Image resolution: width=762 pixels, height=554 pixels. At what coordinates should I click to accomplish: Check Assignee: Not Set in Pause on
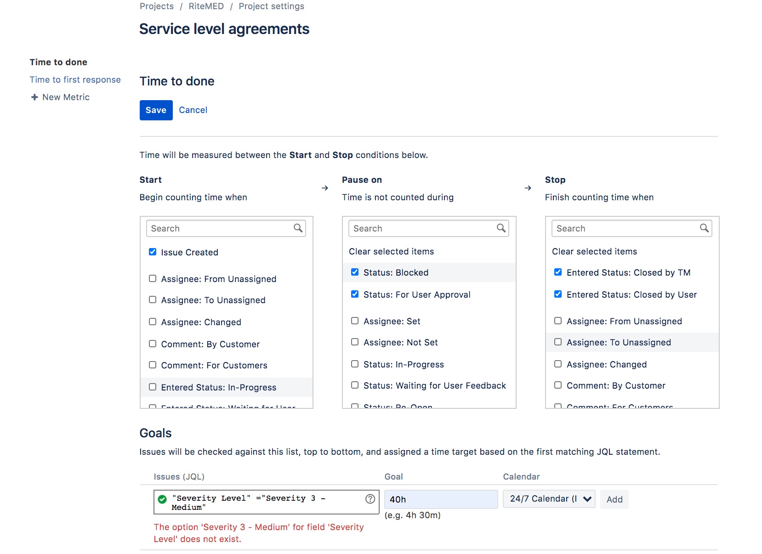pyautogui.click(x=355, y=342)
